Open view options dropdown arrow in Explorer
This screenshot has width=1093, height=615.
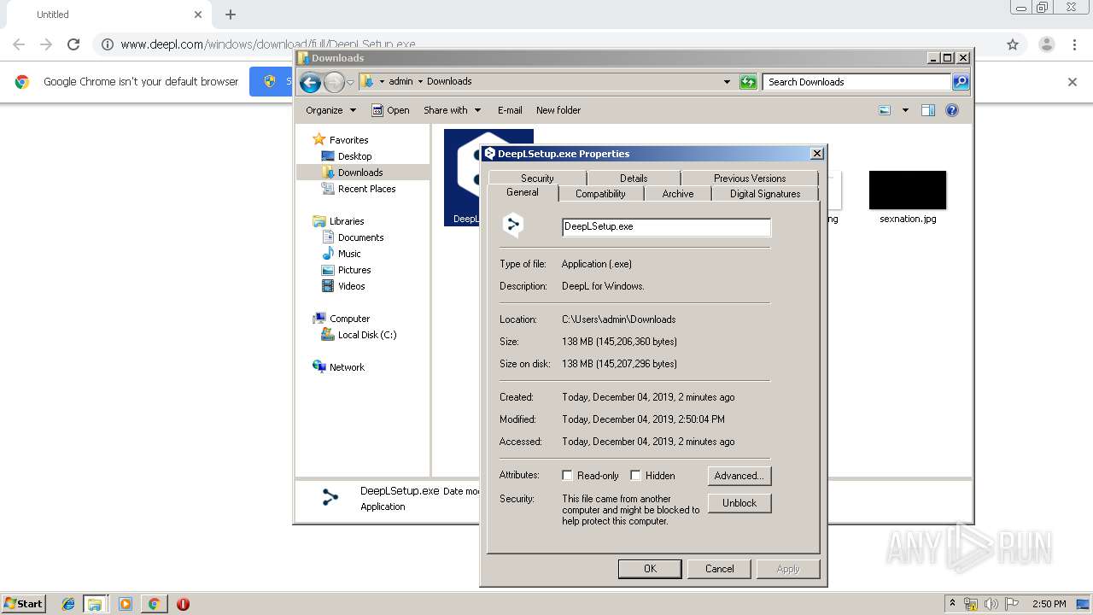[x=905, y=110]
